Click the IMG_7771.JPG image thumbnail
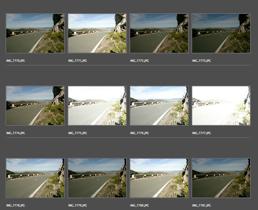This screenshot has height=210, width=258. [x=97, y=33]
